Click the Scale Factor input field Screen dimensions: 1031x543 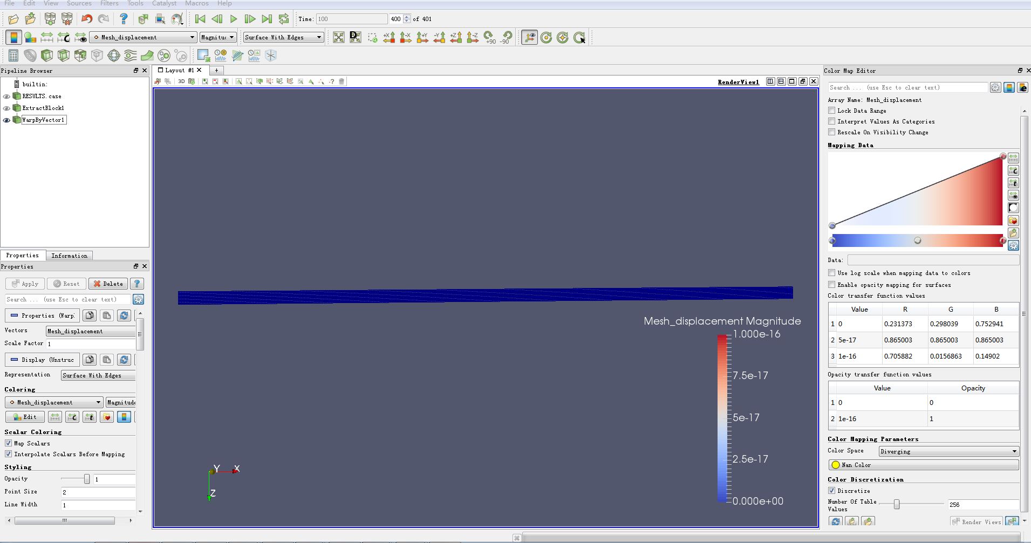pos(91,343)
